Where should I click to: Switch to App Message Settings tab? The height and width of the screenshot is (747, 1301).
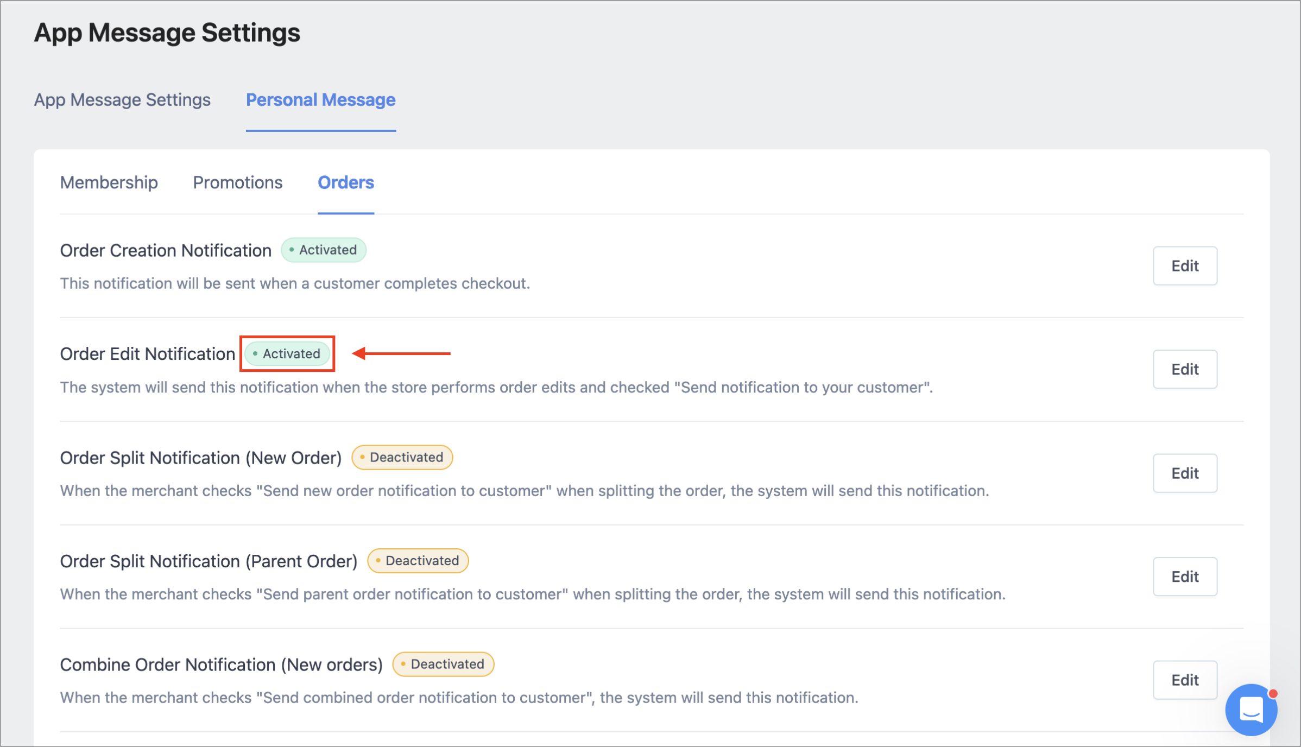pyautogui.click(x=122, y=100)
